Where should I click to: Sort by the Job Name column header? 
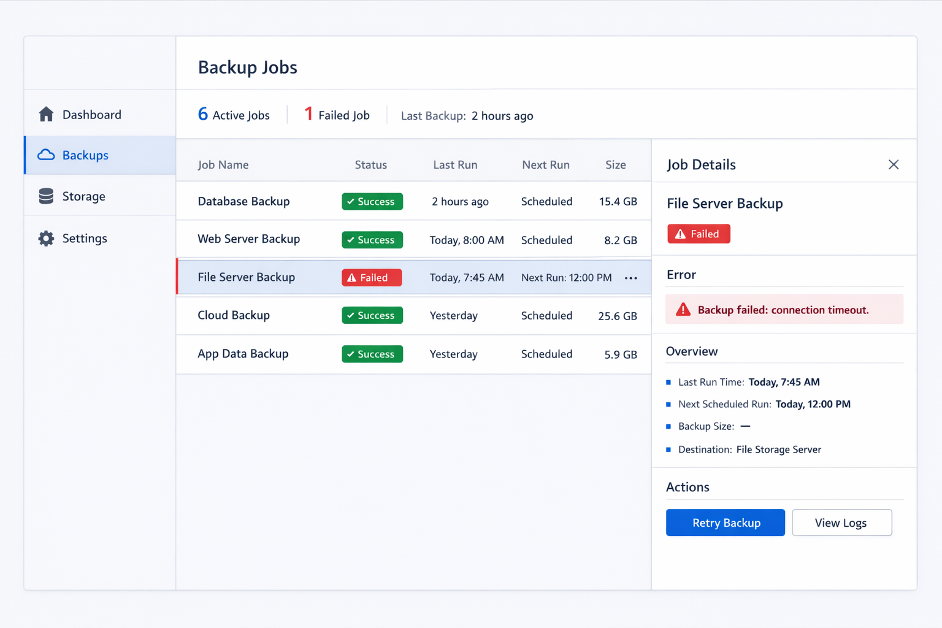(223, 165)
